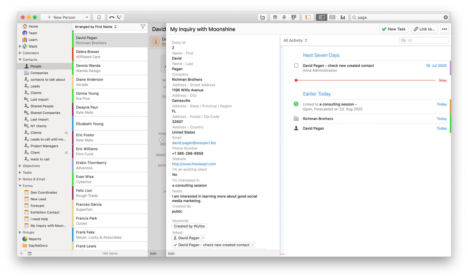Open the Exhibition Contact form

45,212
